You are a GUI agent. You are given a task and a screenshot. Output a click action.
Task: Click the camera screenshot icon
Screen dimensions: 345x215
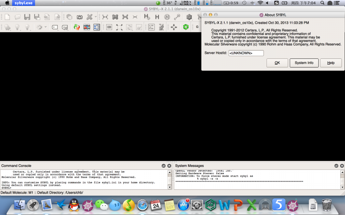[79, 17]
